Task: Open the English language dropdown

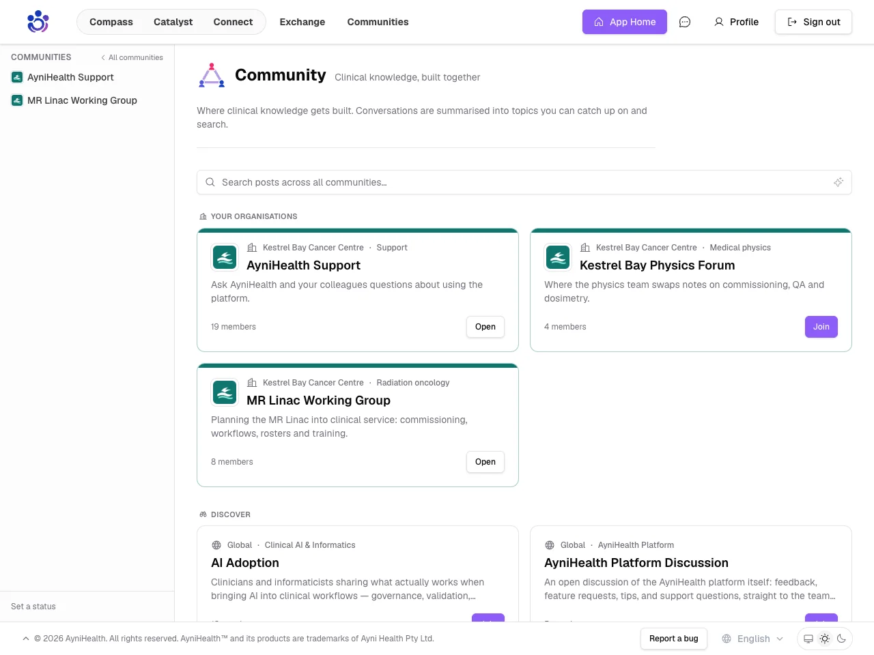Action: [752, 639]
